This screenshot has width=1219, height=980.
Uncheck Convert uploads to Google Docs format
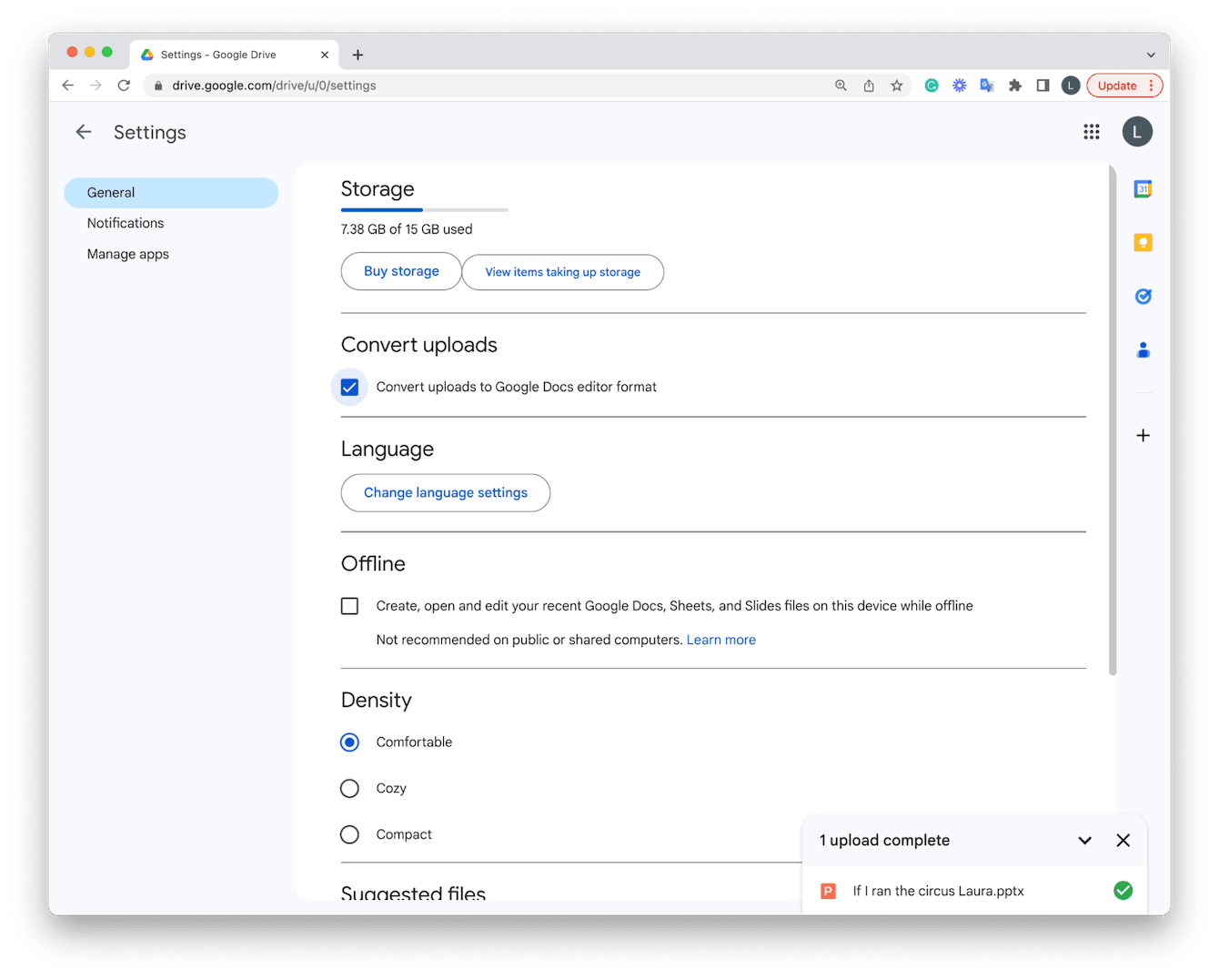350,388
